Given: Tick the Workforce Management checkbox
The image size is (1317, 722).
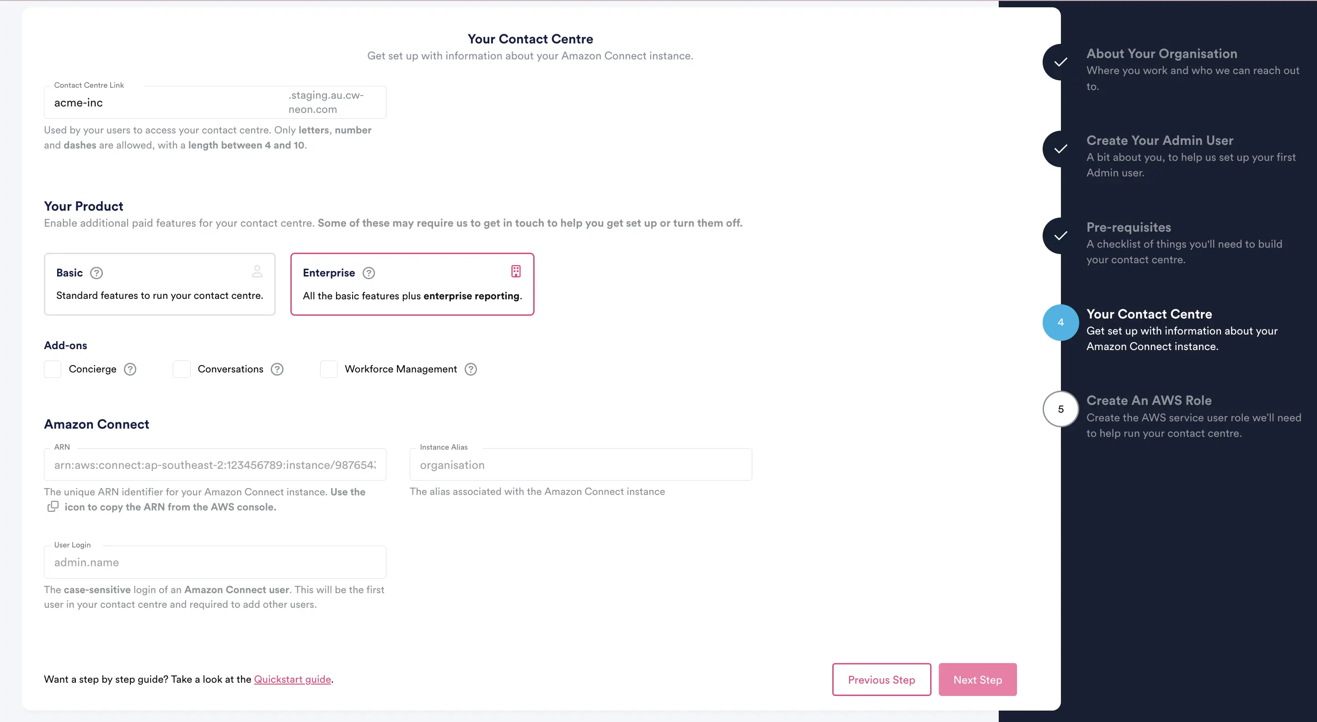Looking at the screenshot, I should click(x=328, y=369).
